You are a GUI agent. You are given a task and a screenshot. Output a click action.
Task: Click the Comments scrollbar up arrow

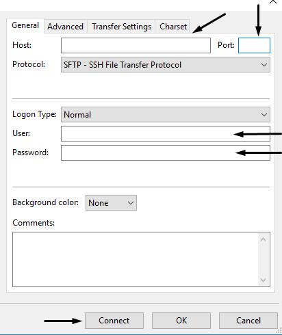click(x=263, y=239)
